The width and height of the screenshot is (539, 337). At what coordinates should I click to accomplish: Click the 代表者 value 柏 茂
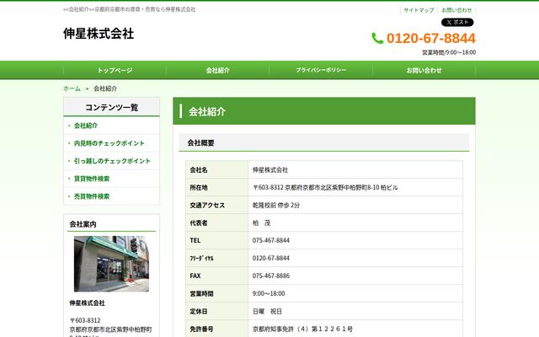coord(262,222)
